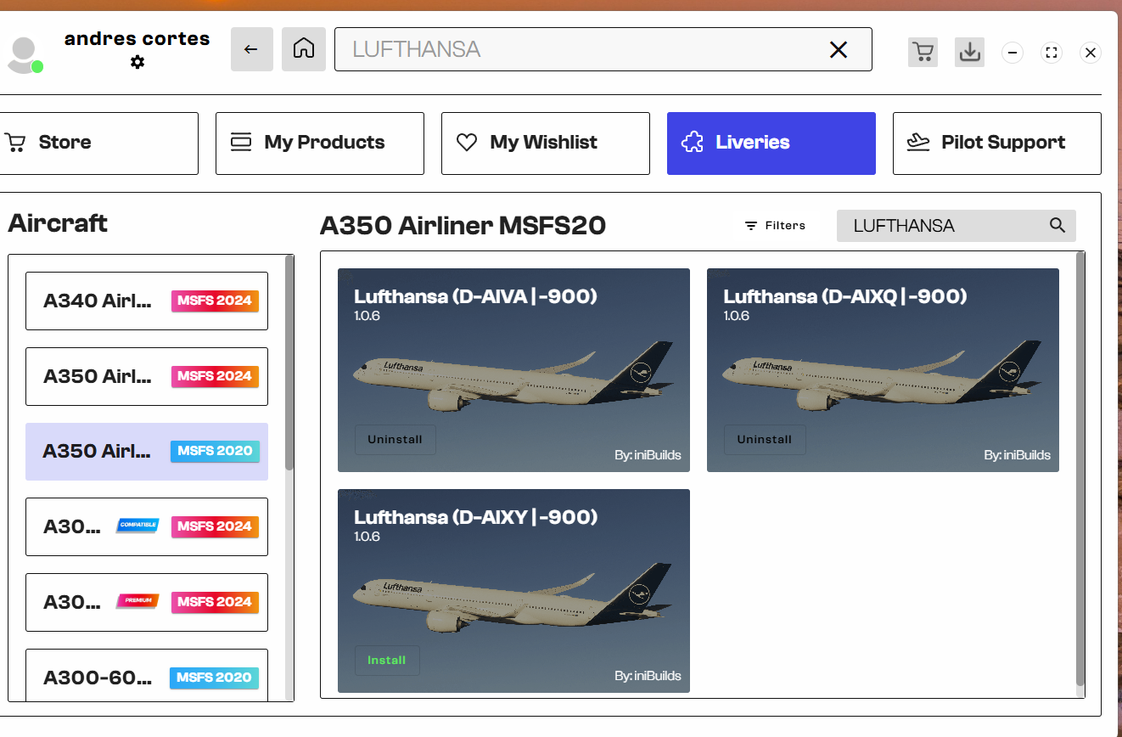Uninstall the Lufthansa D-AIVA livery
This screenshot has width=1122, height=737.
[395, 439]
